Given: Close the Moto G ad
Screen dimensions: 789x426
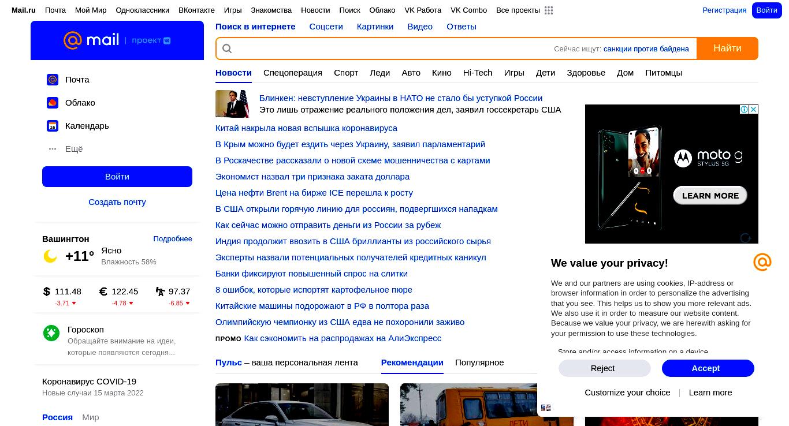Looking at the screenshot, I should tap(754, 109).
